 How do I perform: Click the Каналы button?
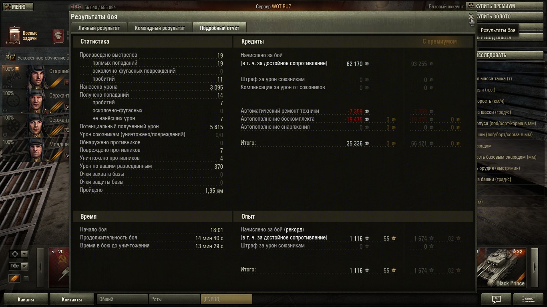(26, 299)
